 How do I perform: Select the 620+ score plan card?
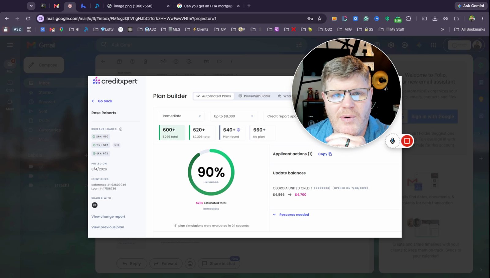coord(202,133)
